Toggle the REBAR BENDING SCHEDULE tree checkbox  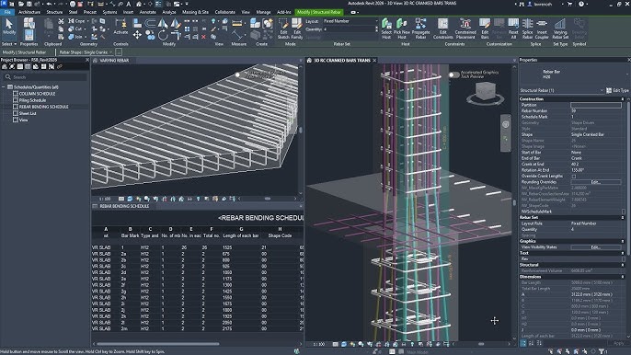16,107
